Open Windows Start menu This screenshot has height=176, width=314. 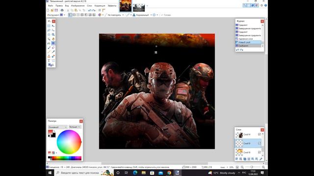[x=50, y=173]
